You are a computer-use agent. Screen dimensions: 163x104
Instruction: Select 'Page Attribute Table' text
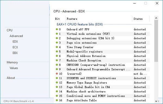[81, 100]
